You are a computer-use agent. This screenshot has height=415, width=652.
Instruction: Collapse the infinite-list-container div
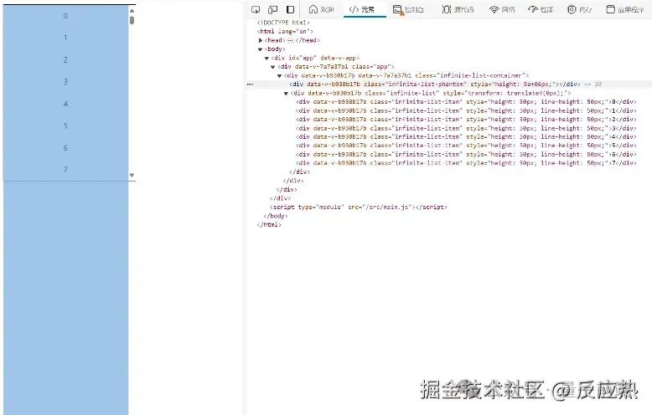(x=279, y=75)
